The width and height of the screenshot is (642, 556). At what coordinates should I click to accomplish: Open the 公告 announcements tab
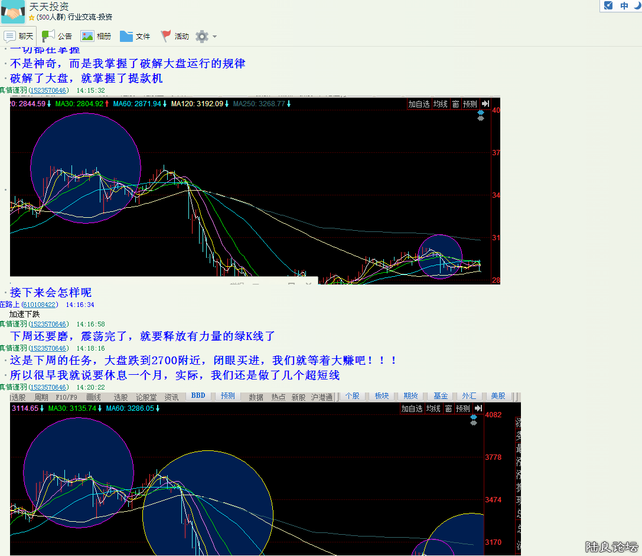57,36
